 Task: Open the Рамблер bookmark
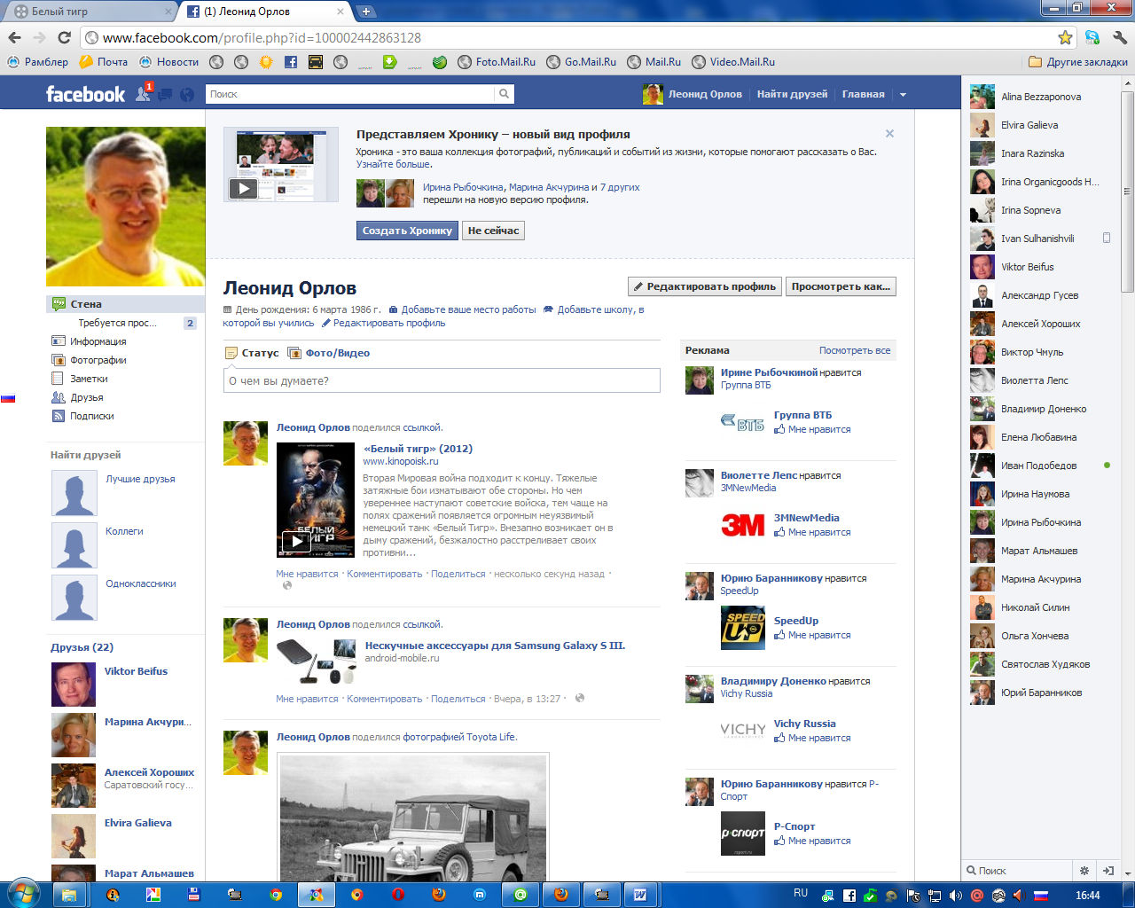click(x=37, y=62)
